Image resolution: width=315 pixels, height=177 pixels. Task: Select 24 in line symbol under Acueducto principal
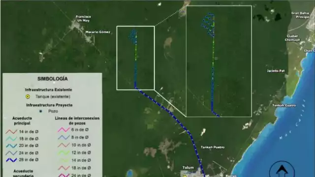pos(11,153)
